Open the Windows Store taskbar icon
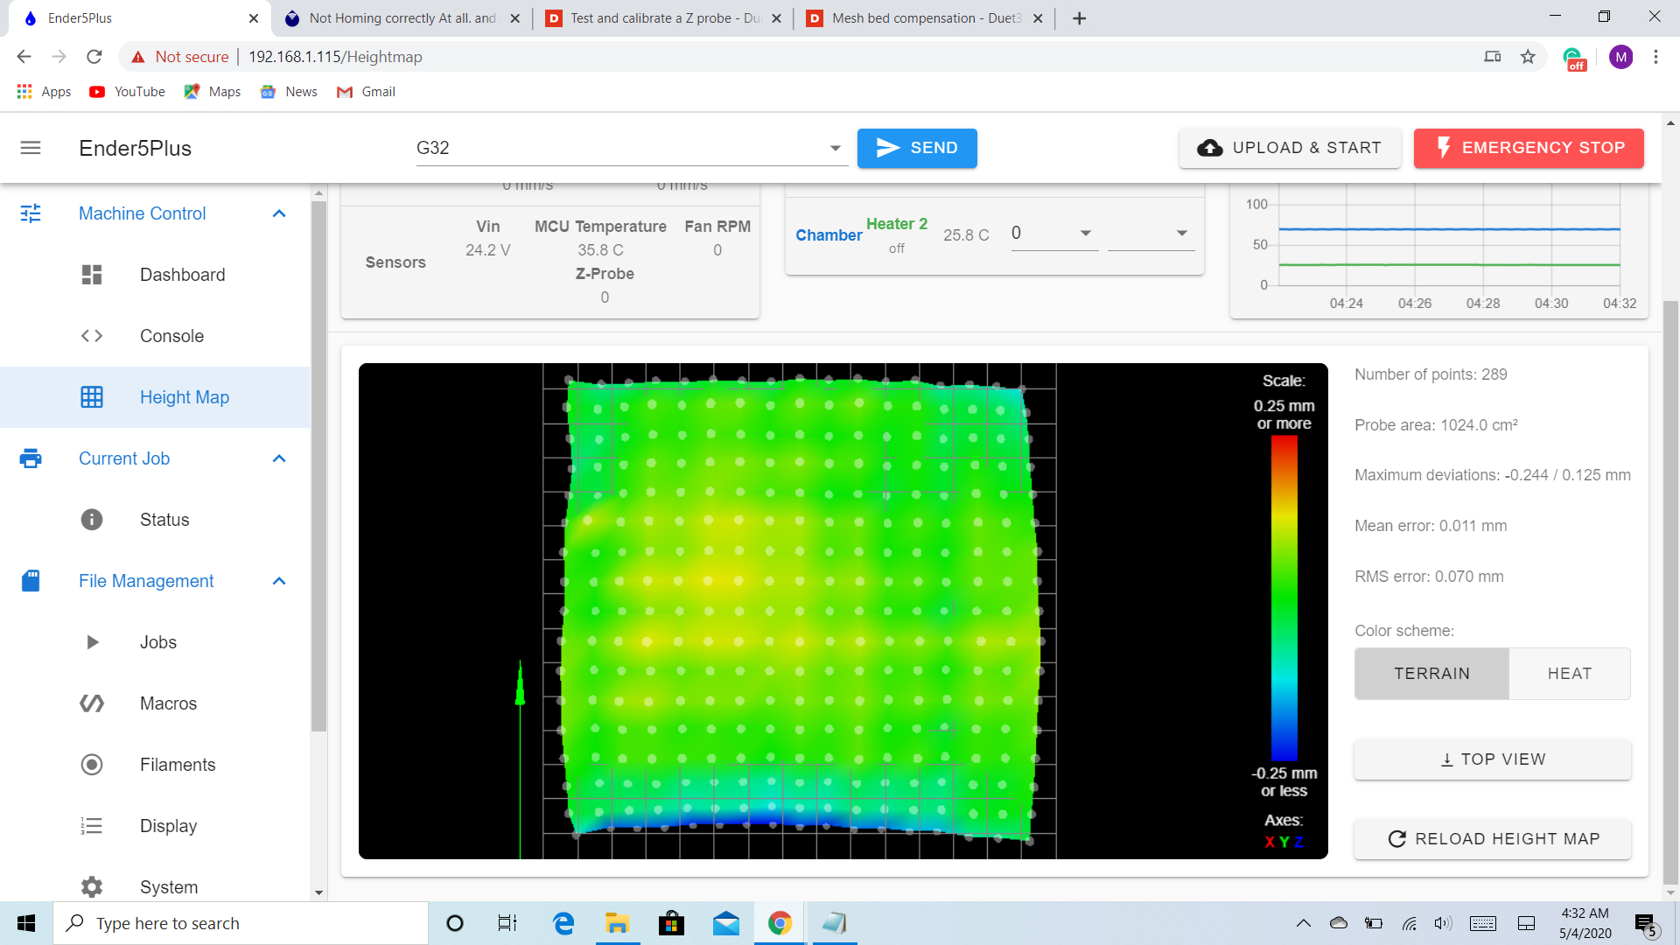This screenshot has width=1680, height=945. click(x=671, y=923)
